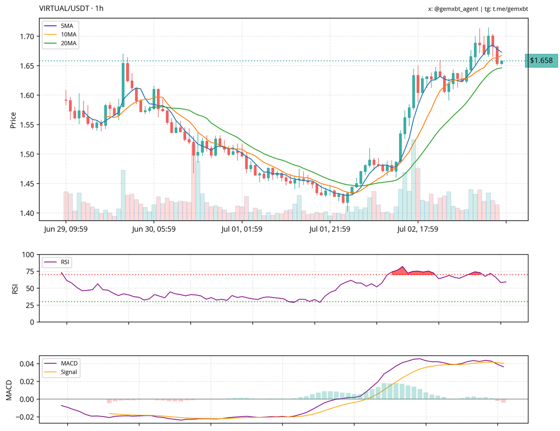
Task: Click the 5MA legend entry
Action: 61,27
